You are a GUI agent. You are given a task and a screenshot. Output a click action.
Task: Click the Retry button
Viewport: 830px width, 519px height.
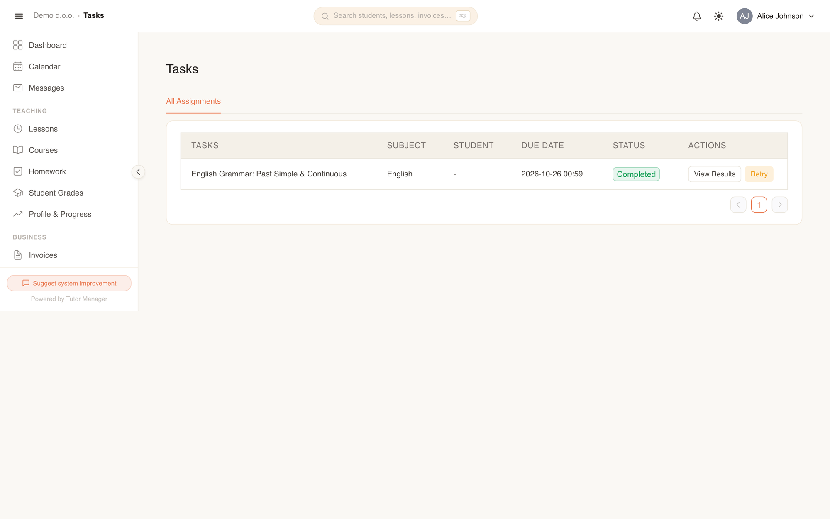[x=759, y=174]
